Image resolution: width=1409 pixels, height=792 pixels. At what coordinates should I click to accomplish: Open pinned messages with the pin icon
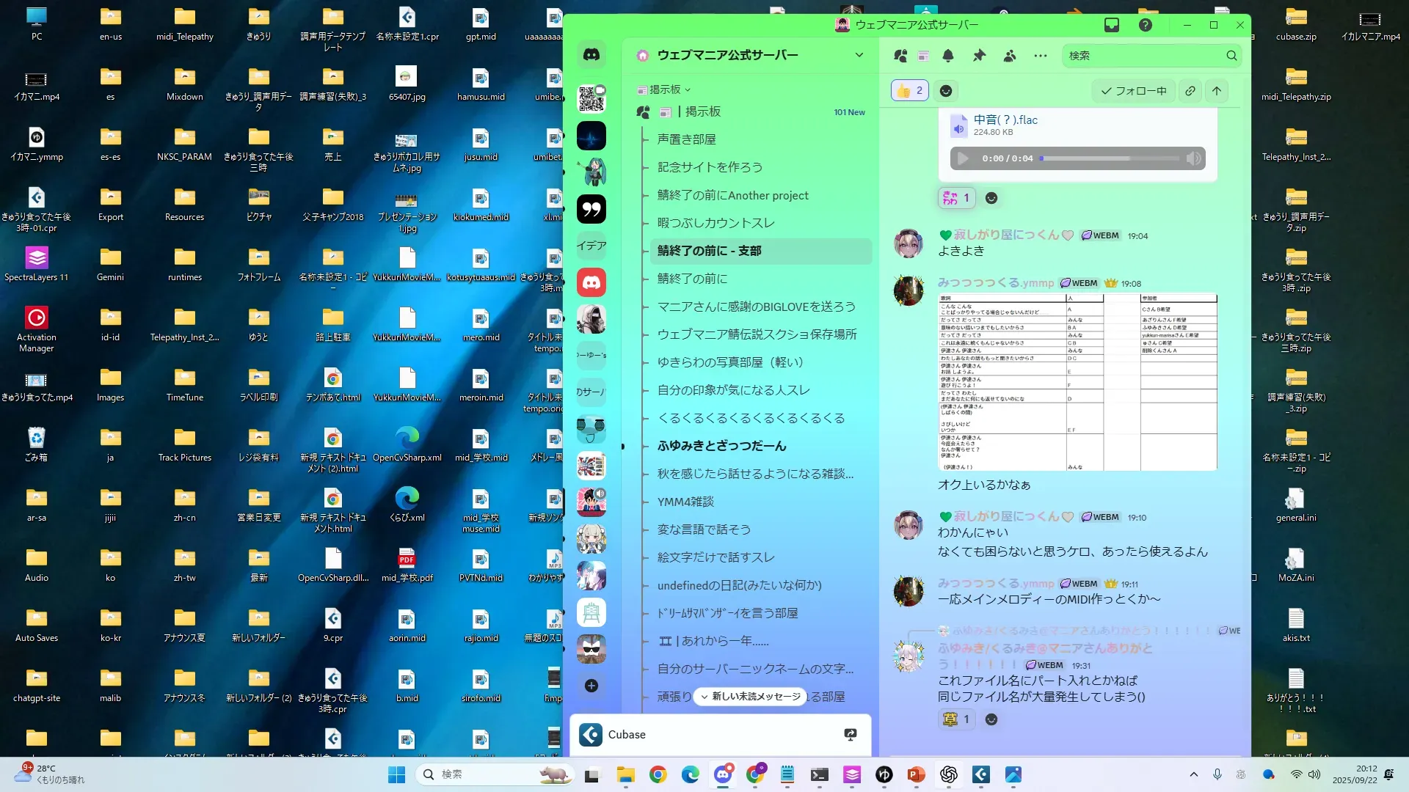pyautogui.click(x=979, y=56)
